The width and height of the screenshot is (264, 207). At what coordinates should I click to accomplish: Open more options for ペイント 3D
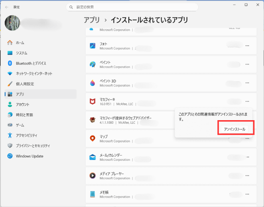[247, 83]
